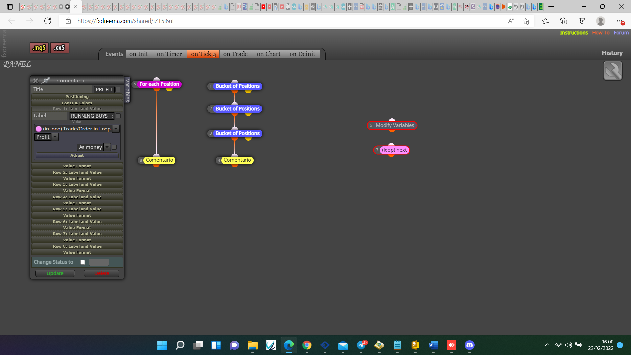
Task: Click the green Update button
Action: [55, 273]
